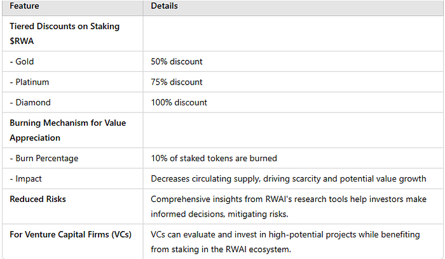Viewport: 445px width, 259px height.
Task: Click the empty Details cell beside Burning Mechanism
Action: coord(294,131)
